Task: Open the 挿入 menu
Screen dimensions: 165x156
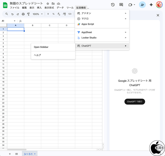Action: coord(39,8)
